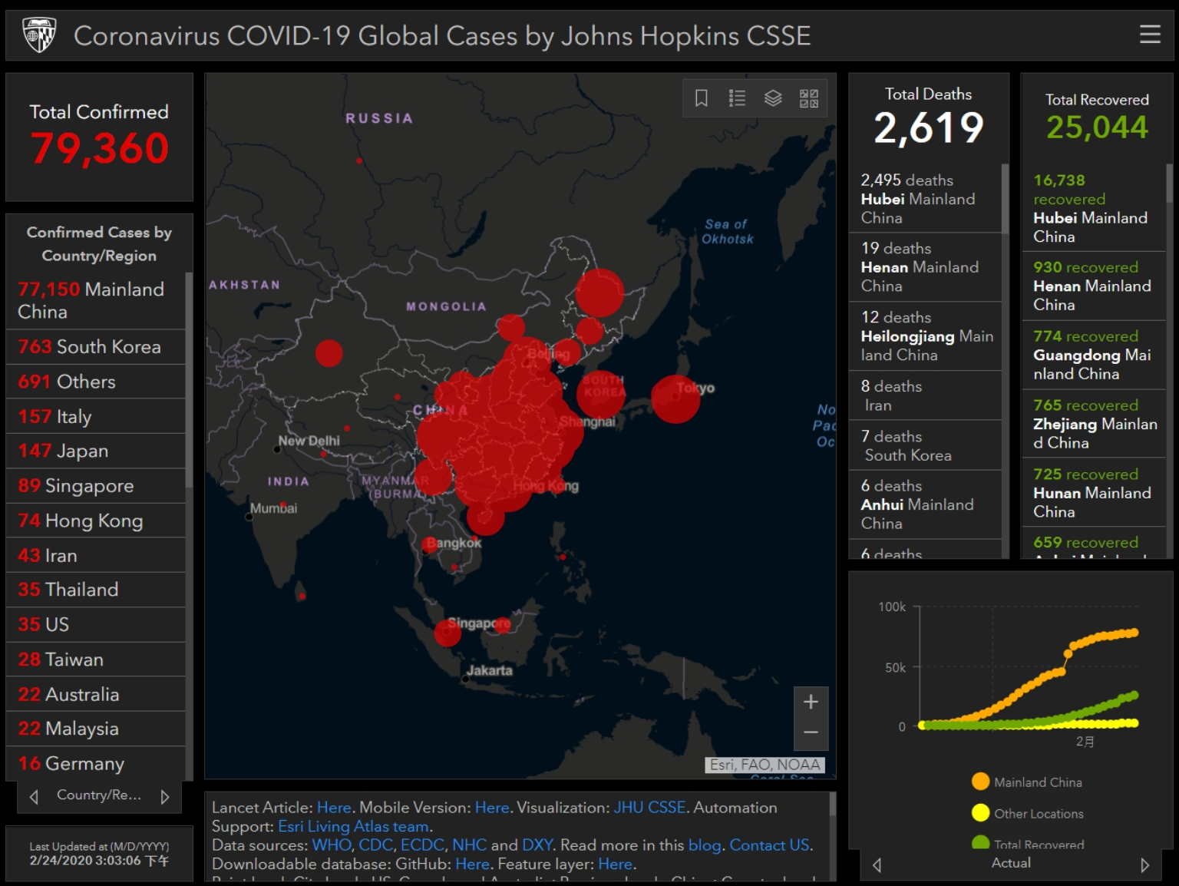
Task: Go to previous Country/Region list tab
Action: [x=34, y=797]
